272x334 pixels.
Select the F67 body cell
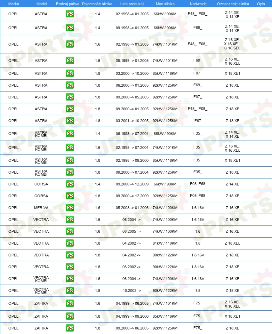tap(198, 121)
